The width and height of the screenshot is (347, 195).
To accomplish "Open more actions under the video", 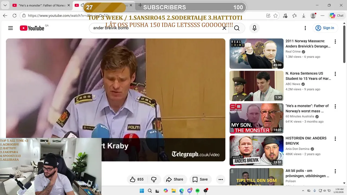I will point(221,179).
